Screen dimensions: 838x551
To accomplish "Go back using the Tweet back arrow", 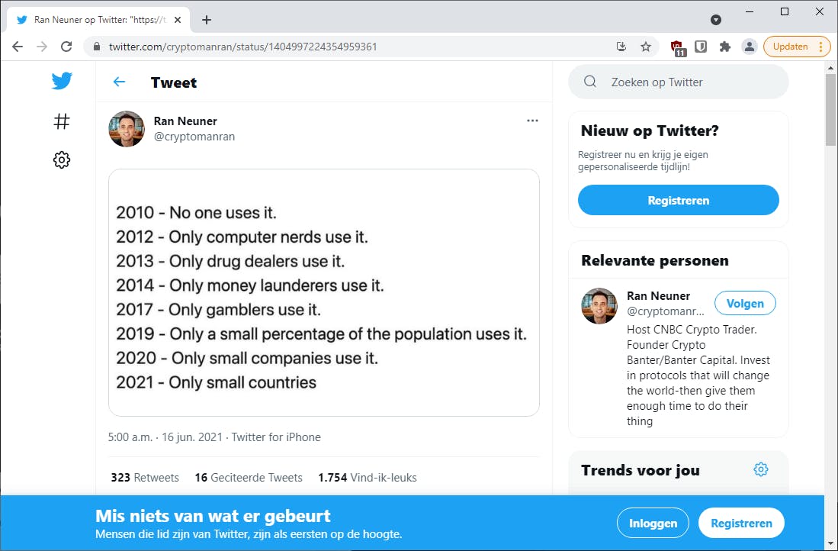I will point(119,82).
